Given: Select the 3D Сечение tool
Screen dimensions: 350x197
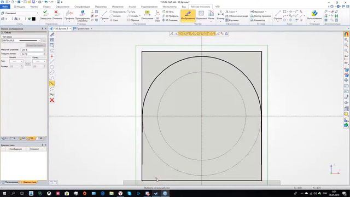Looking at the screenshot, I should [x=170, y=20].
